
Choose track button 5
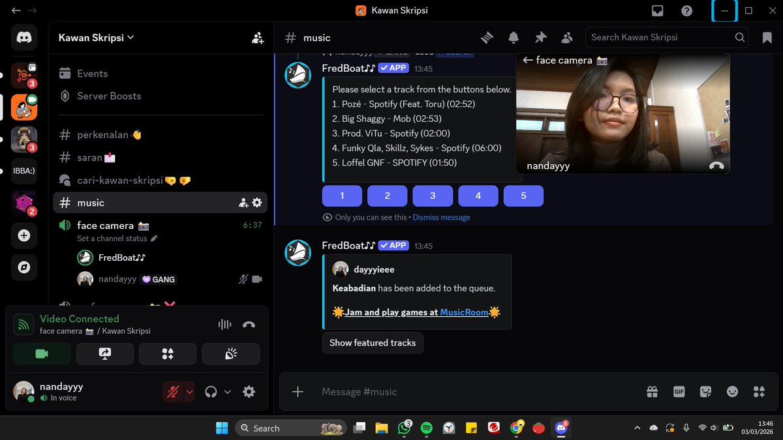tap(523, 196)
